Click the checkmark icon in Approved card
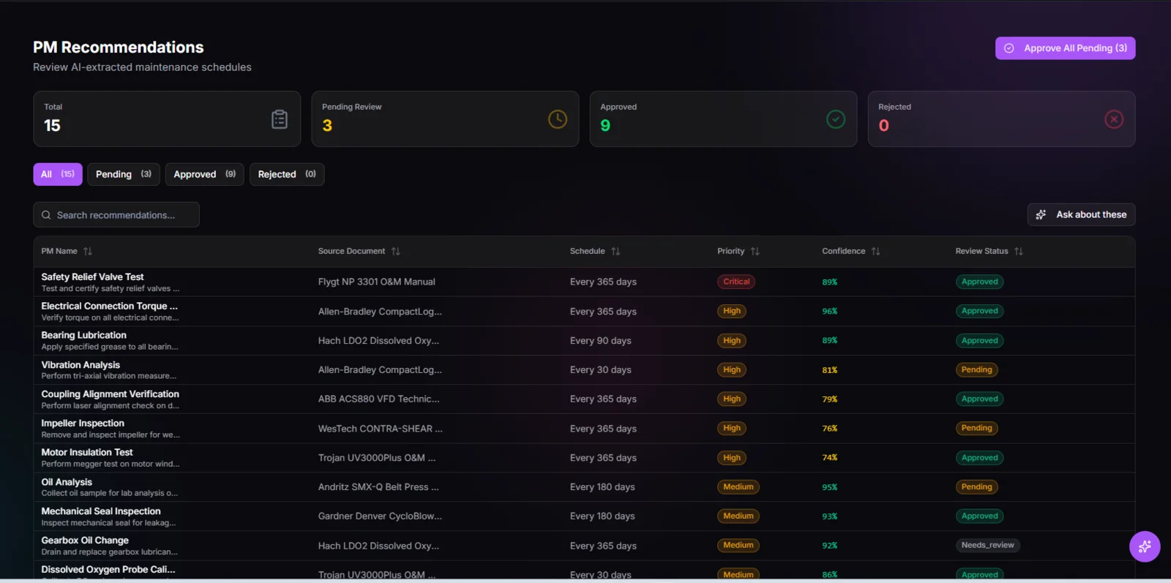This screenshot has height=583, width=1171. pos(836,119)
